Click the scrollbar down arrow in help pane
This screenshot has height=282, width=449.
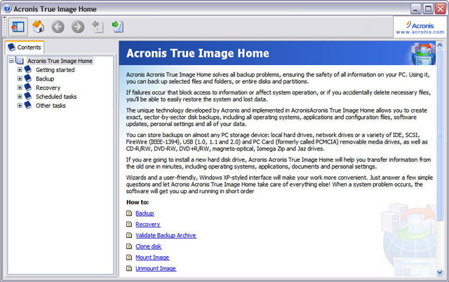440,273
